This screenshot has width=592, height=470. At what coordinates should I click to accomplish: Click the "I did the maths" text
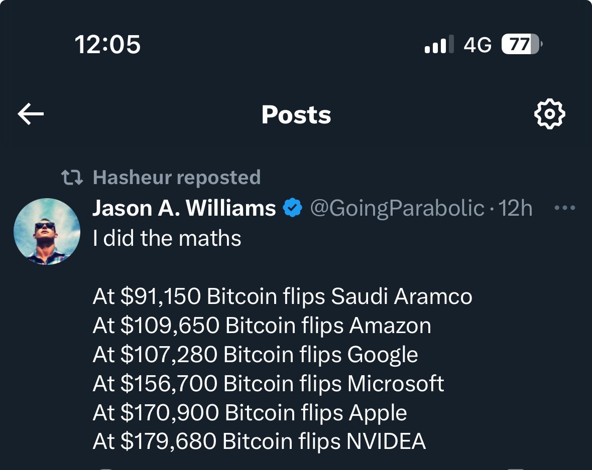167,238
